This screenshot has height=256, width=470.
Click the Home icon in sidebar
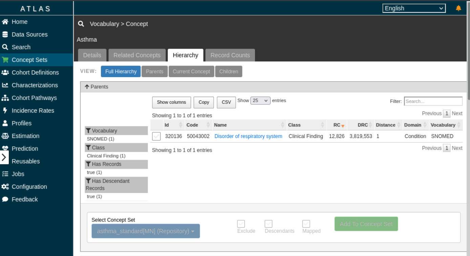(5, 22)
